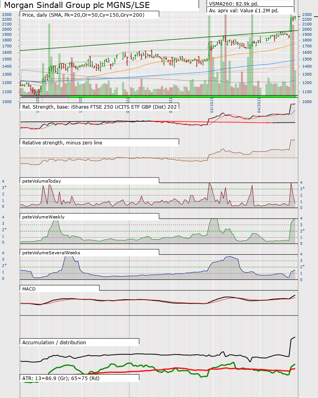Screen dimensions: 318x398
Task: Click 2* on peteVolumeSeveralWeeks' left axis
Action: point(4,265)
